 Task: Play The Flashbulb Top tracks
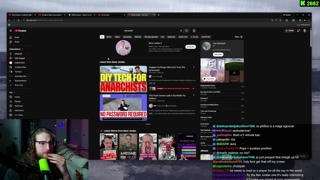click(x=209, y=79)
